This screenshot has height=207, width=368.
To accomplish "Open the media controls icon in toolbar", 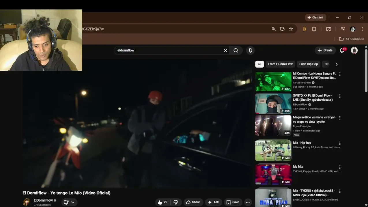I will pyautogui.click(x=343, y=29).
